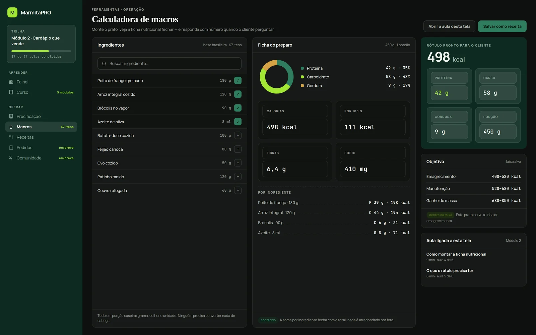Open lesson Como montar a ficha nutricional
The image size is (536, 335).
click(x=473, y=257)
